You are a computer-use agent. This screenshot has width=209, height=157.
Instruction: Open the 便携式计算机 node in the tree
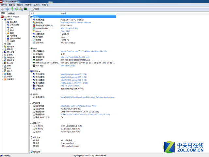click(15, 39)
